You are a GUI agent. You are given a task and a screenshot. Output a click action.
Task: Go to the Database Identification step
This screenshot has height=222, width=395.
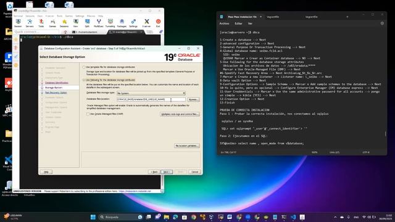coord(57,83)
